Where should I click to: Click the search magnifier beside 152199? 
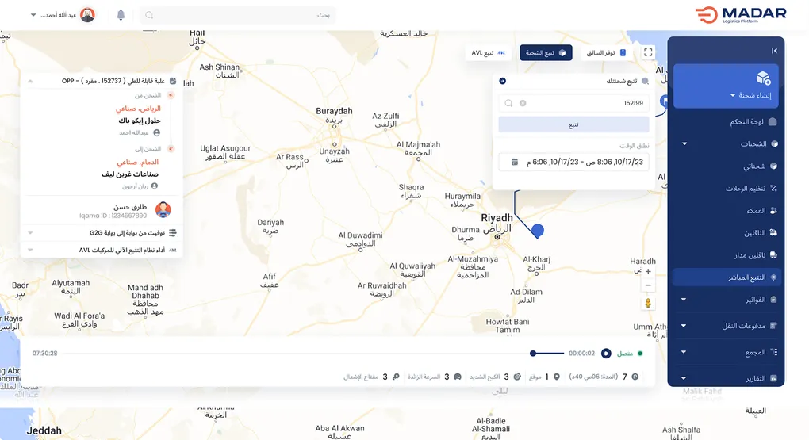point(508,103)
